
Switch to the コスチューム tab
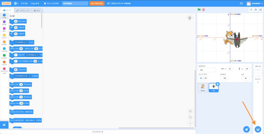coord(22,11)
